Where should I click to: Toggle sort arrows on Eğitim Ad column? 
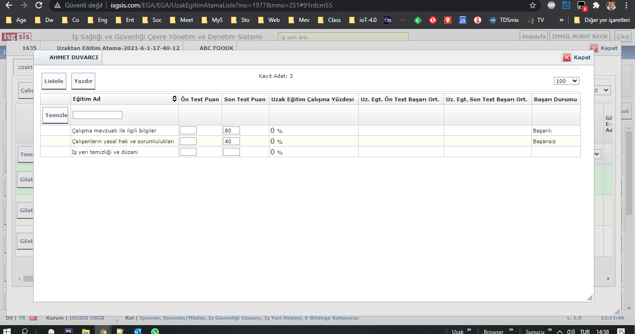click(175, 99)
